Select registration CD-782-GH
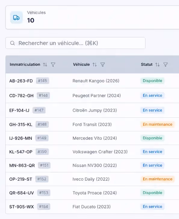The width and height of the screenshot is (179, 219). (x=21, y=96)
